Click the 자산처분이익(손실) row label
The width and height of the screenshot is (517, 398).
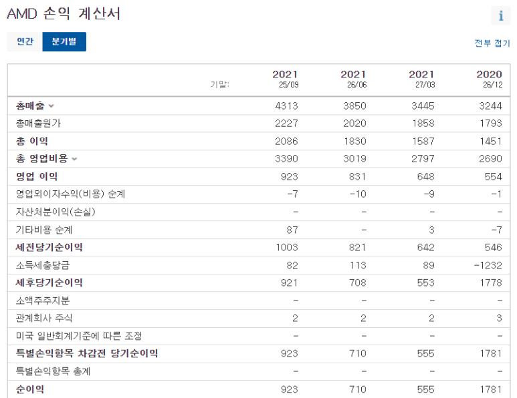(56, 212)
